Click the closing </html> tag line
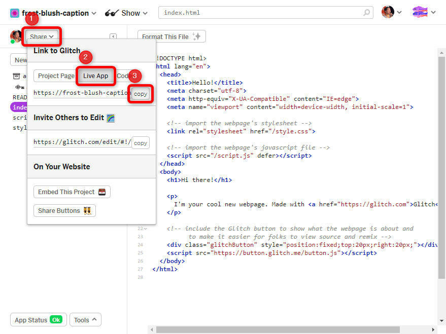 pyautogui.click(x=165, y=269)
